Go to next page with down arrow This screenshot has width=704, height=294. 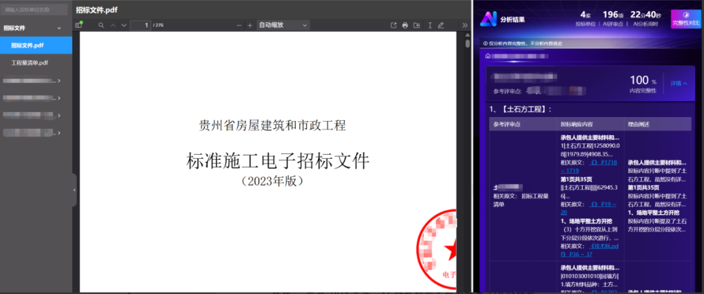[x=124, y=25]
